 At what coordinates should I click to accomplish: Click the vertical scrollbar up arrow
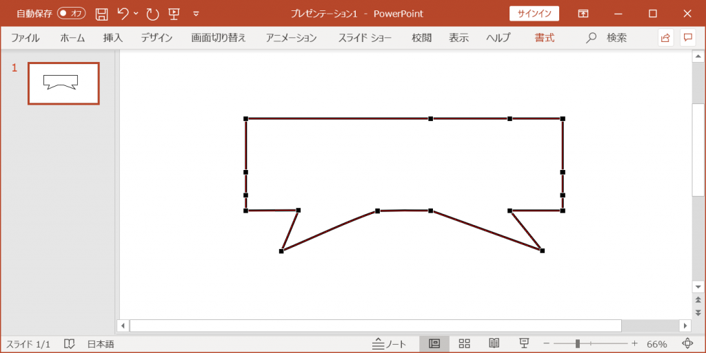tap(698, 56)
